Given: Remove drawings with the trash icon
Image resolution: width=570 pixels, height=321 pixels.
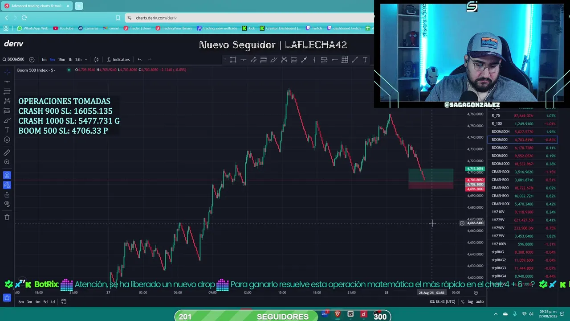Looking at the screenshot, I should pyautogui.click(x=7, y=217).
